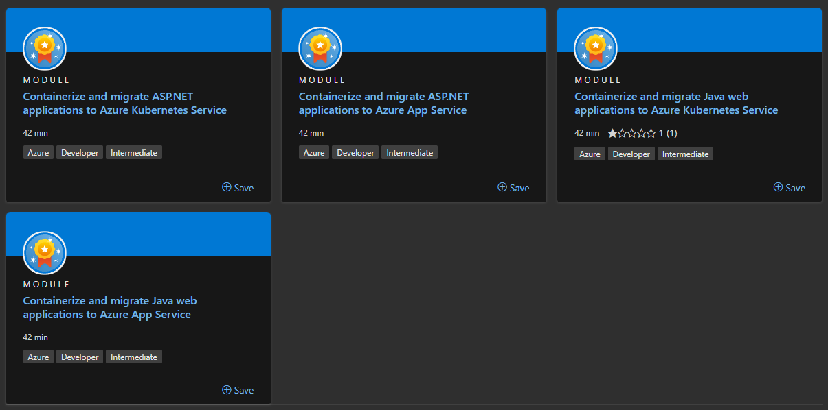This screenshot has height=410, width=828.
Task: Save the Java App Service module
Action: pos(238,390)
